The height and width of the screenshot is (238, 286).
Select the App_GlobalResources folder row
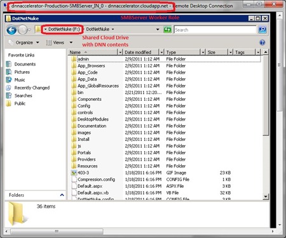164,86
